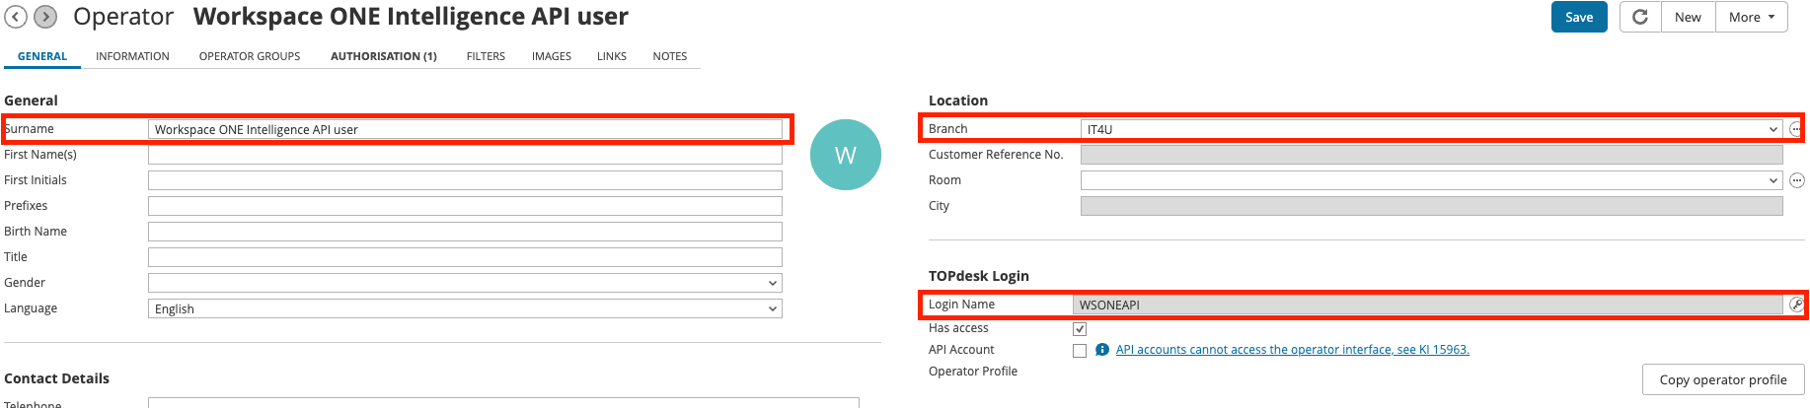This screenshot has width=1810, height=408.
Task: Open the Authorisation (1) tab
Action: click(383, 56)
